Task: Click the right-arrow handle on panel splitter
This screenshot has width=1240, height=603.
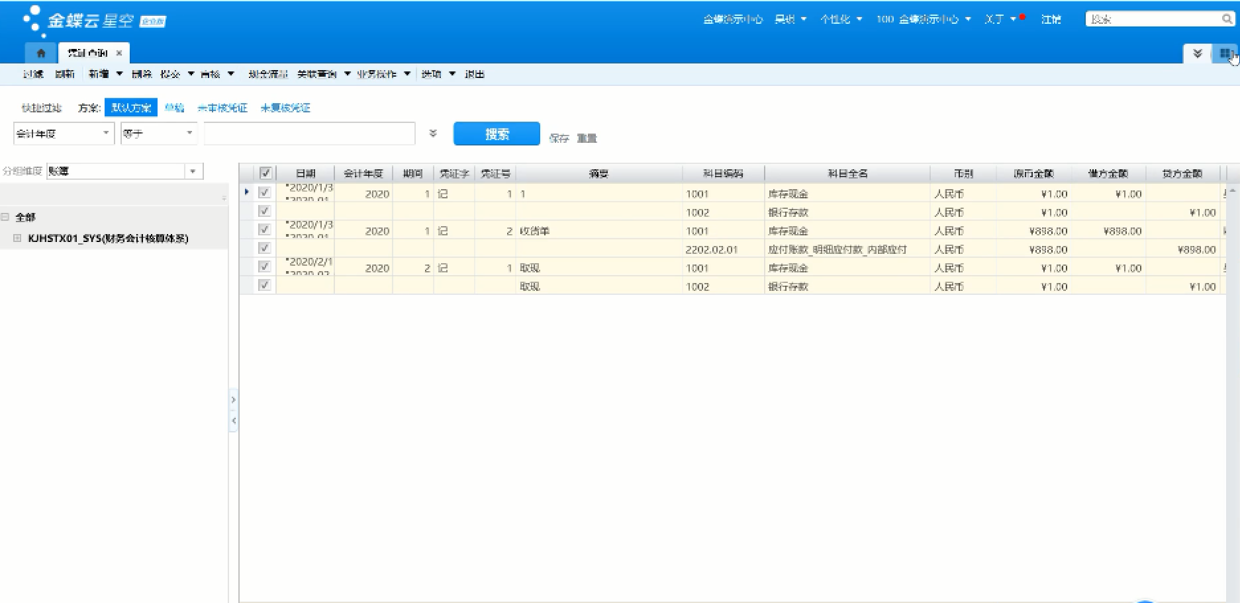Action: coord(233,400)
